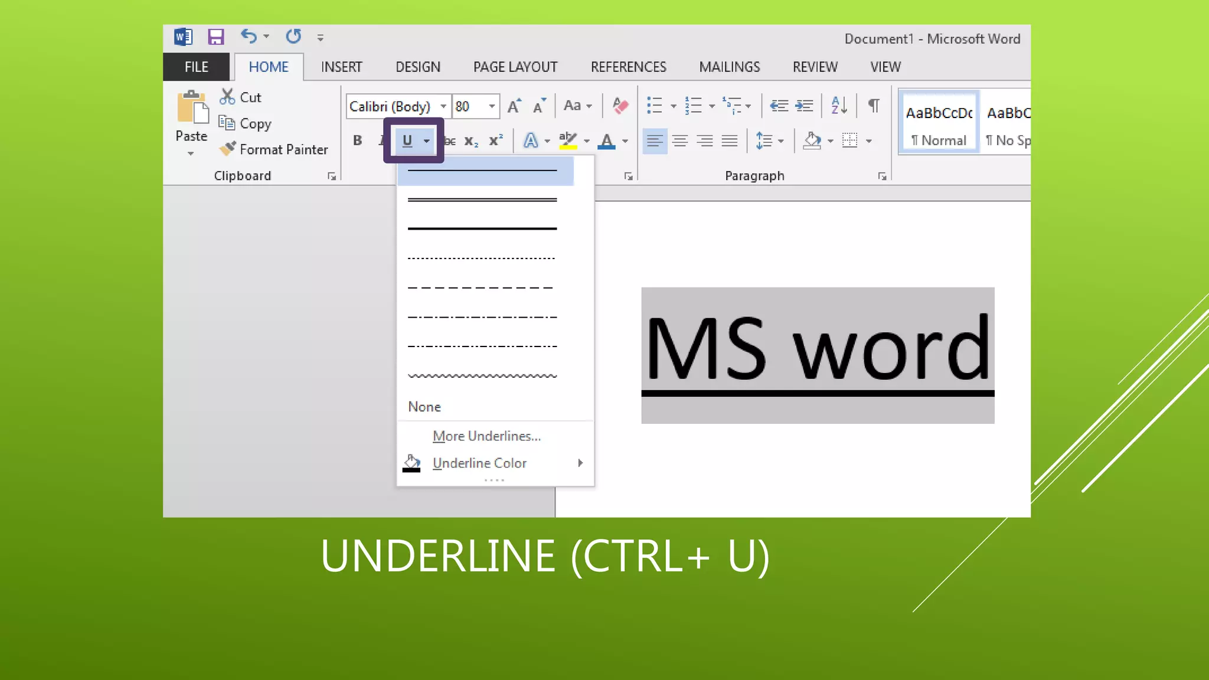Click the Undo arrow icon
The image size is (1209, 680).
(249, 37)
